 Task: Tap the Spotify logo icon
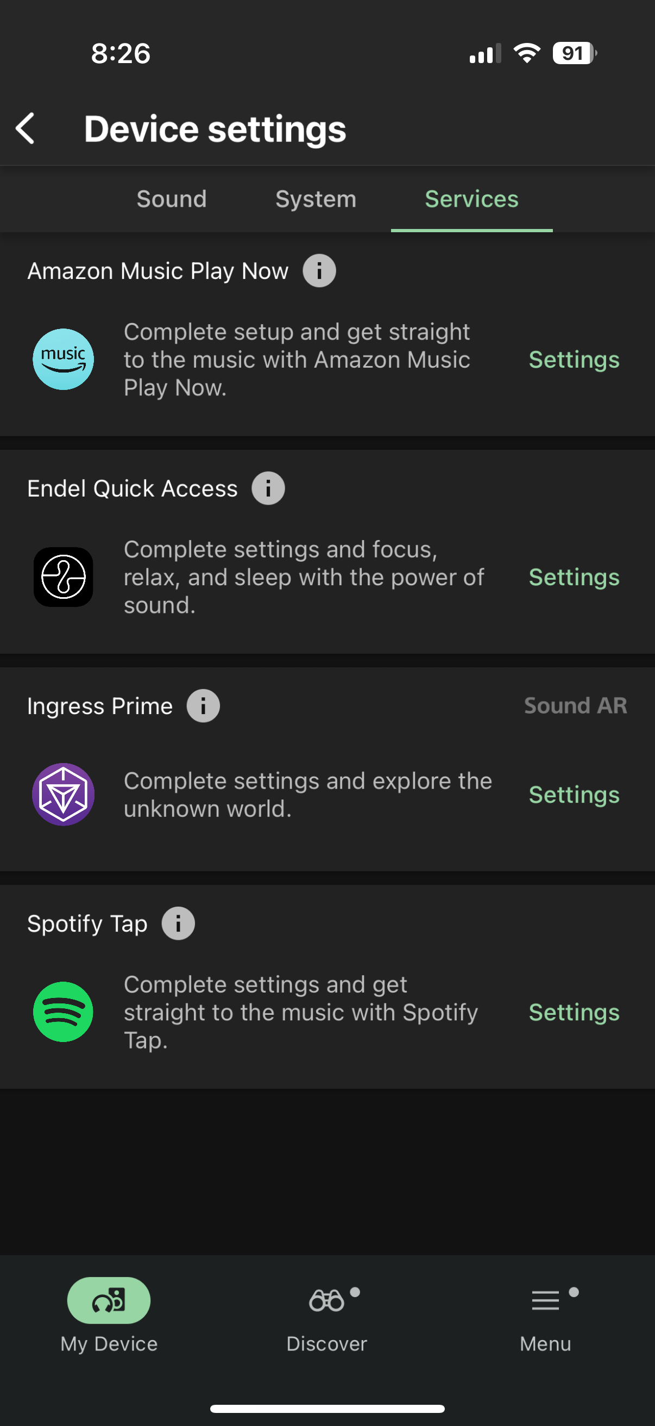[x=64, y=1012]
